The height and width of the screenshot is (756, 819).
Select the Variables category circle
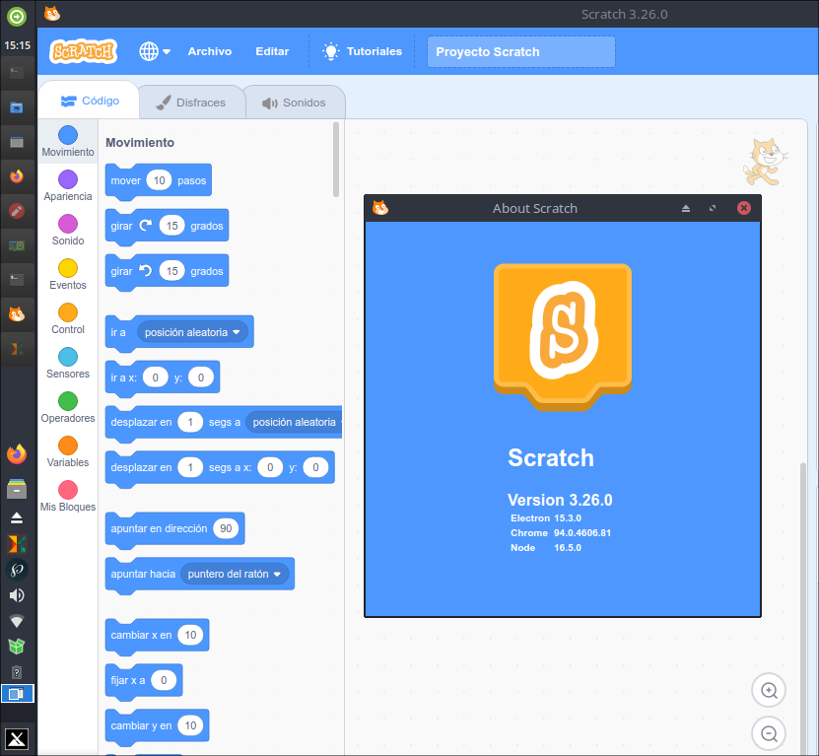pyautogui.click(x=68, y=446)
